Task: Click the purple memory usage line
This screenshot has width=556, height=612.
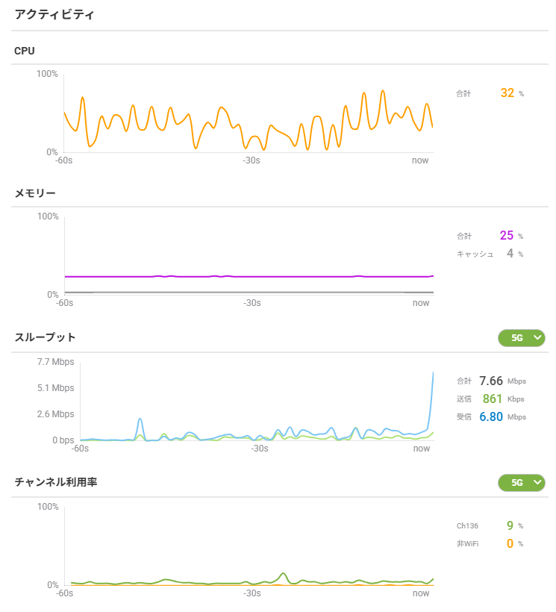Action: pyautogui.click(x=248, y=276)
